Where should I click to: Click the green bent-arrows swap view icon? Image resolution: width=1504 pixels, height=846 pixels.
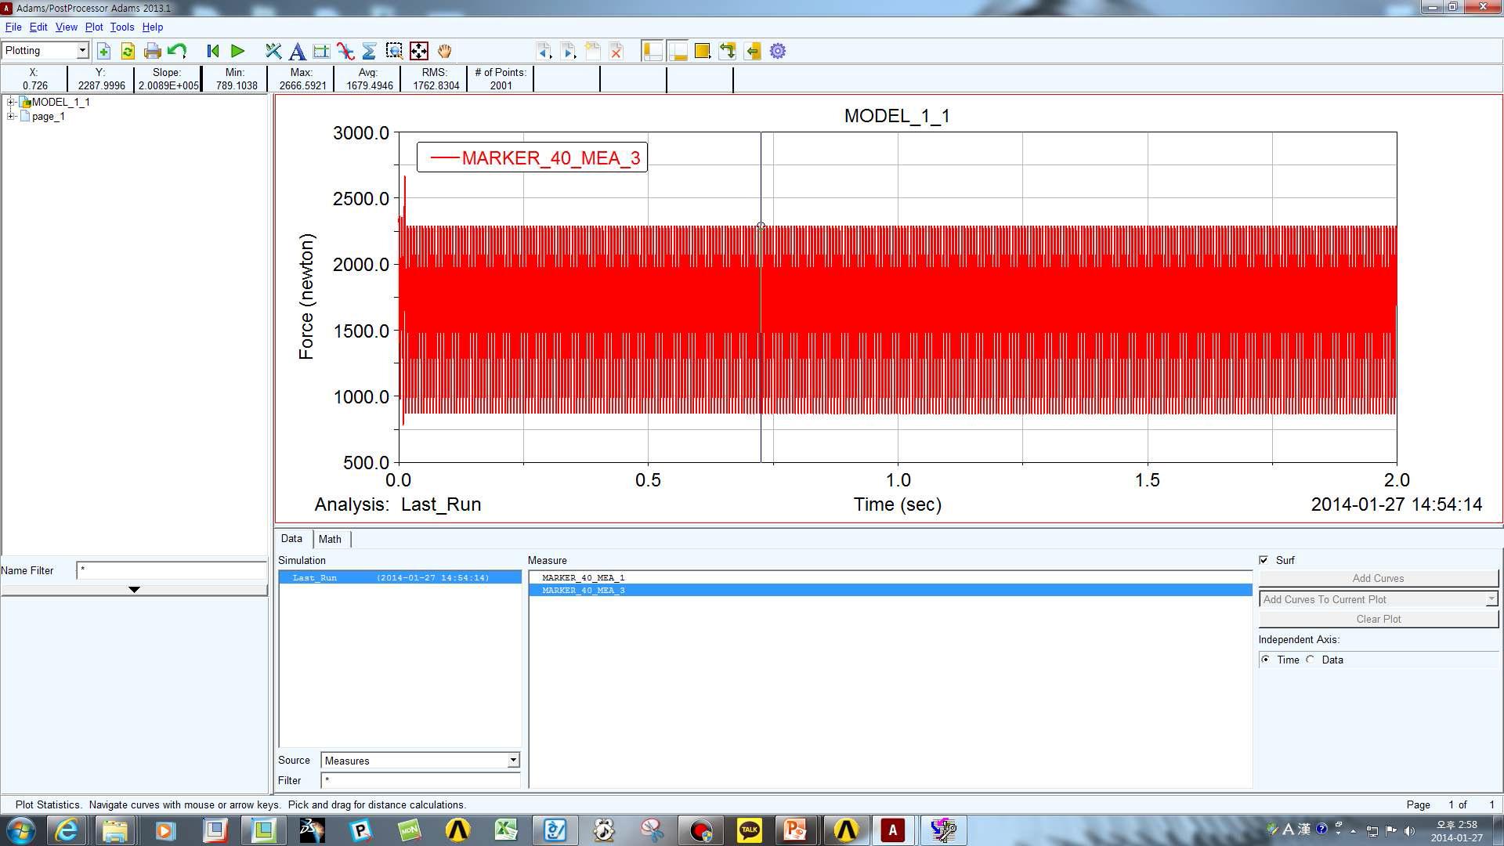click(728, 52)
